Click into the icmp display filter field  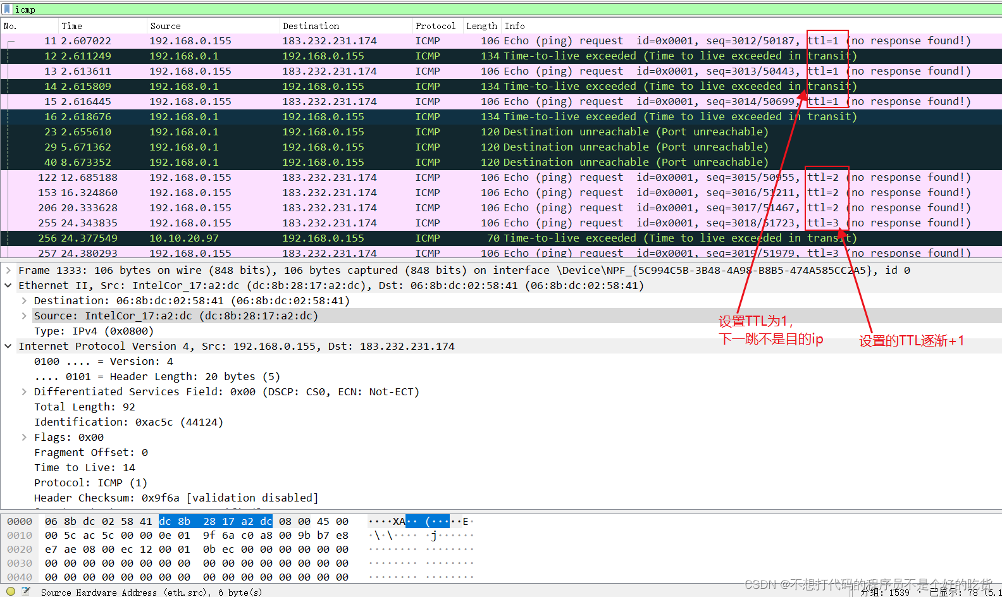click(506, 9)
